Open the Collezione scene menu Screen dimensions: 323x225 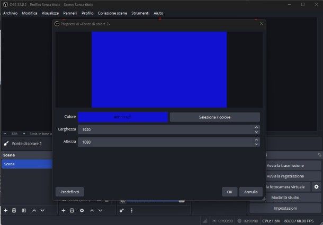(x=112, y=13)
